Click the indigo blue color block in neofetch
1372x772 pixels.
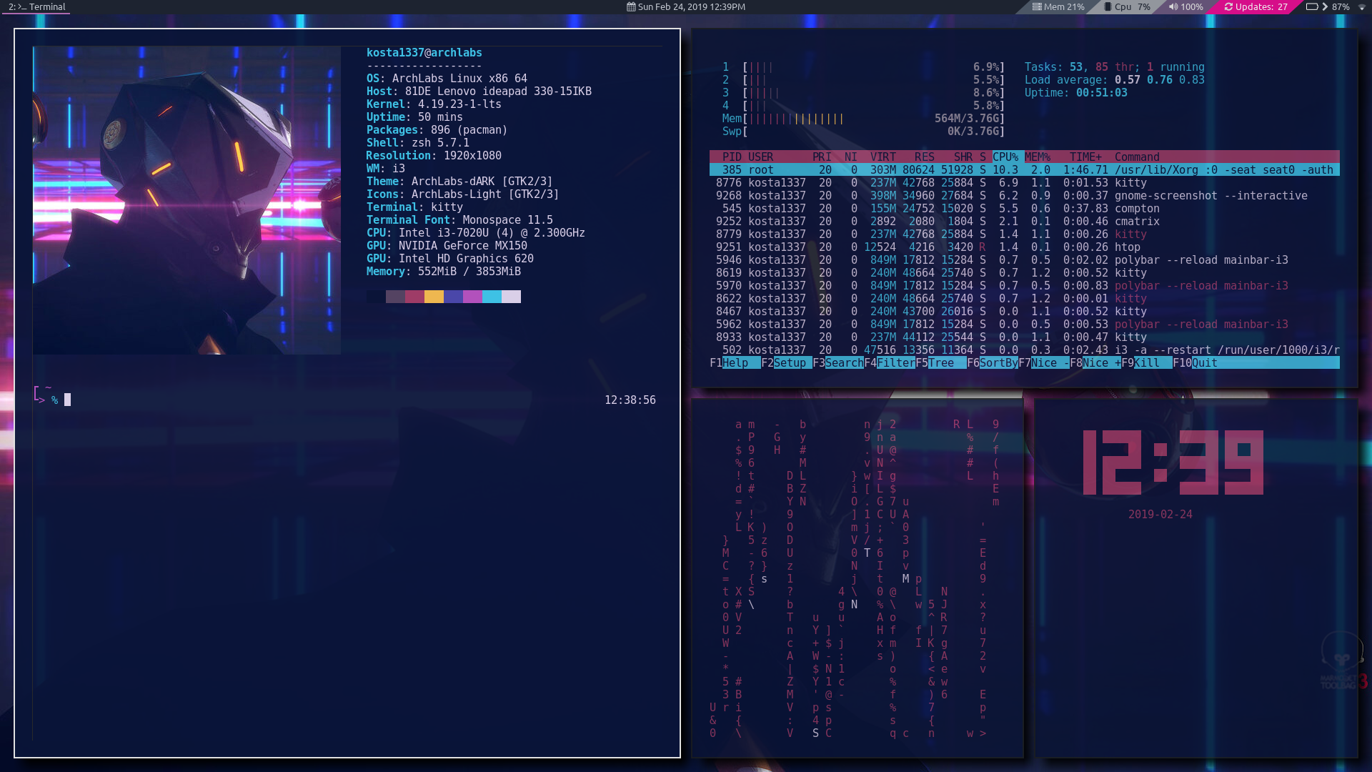[x=453, y=297]
